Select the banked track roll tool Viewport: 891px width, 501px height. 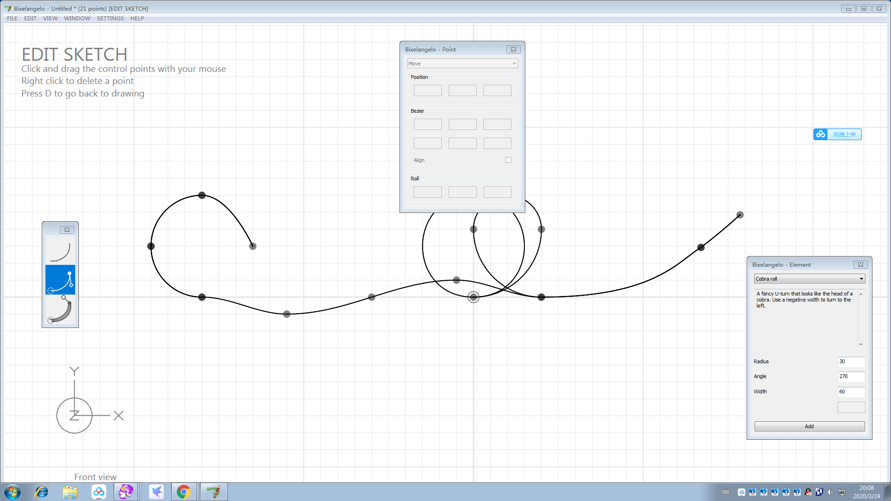pos(60,310)
